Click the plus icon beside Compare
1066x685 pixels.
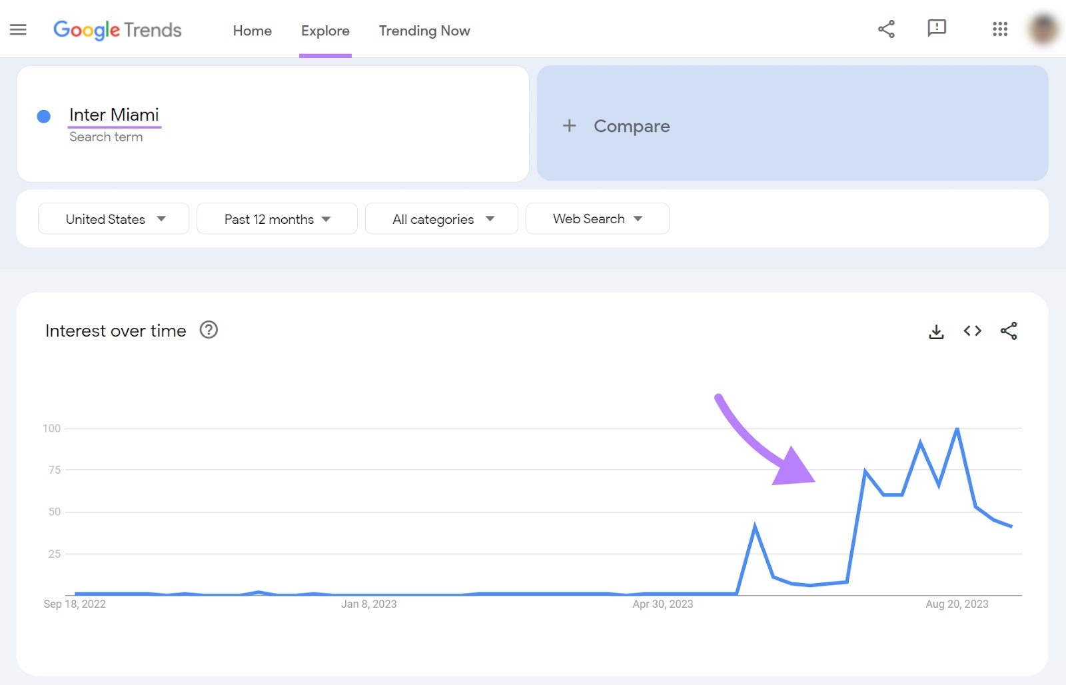click(x=569, y=125)
